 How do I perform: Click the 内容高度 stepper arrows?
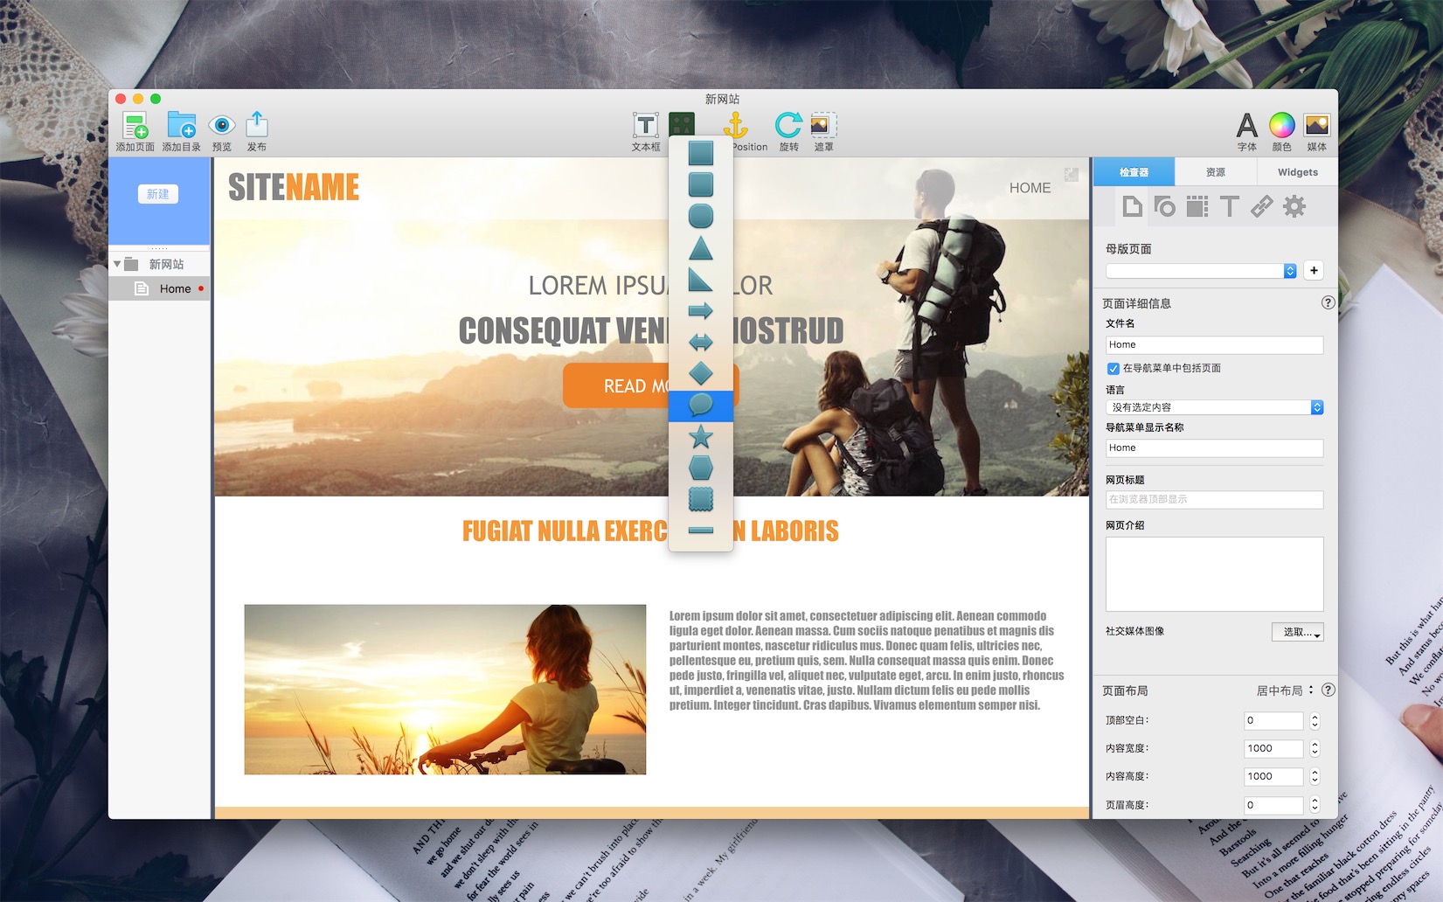[1315, 777]
